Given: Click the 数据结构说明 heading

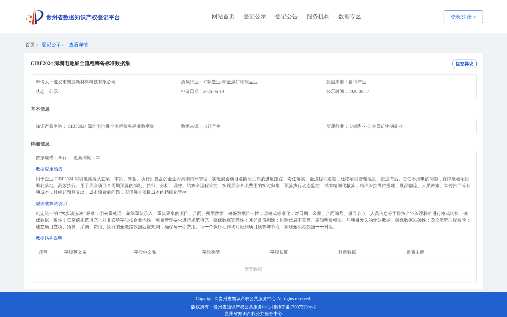Looking at the screenshot, I should pos(49,238).
